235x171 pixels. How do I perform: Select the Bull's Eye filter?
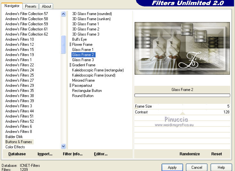coord(80,39)
